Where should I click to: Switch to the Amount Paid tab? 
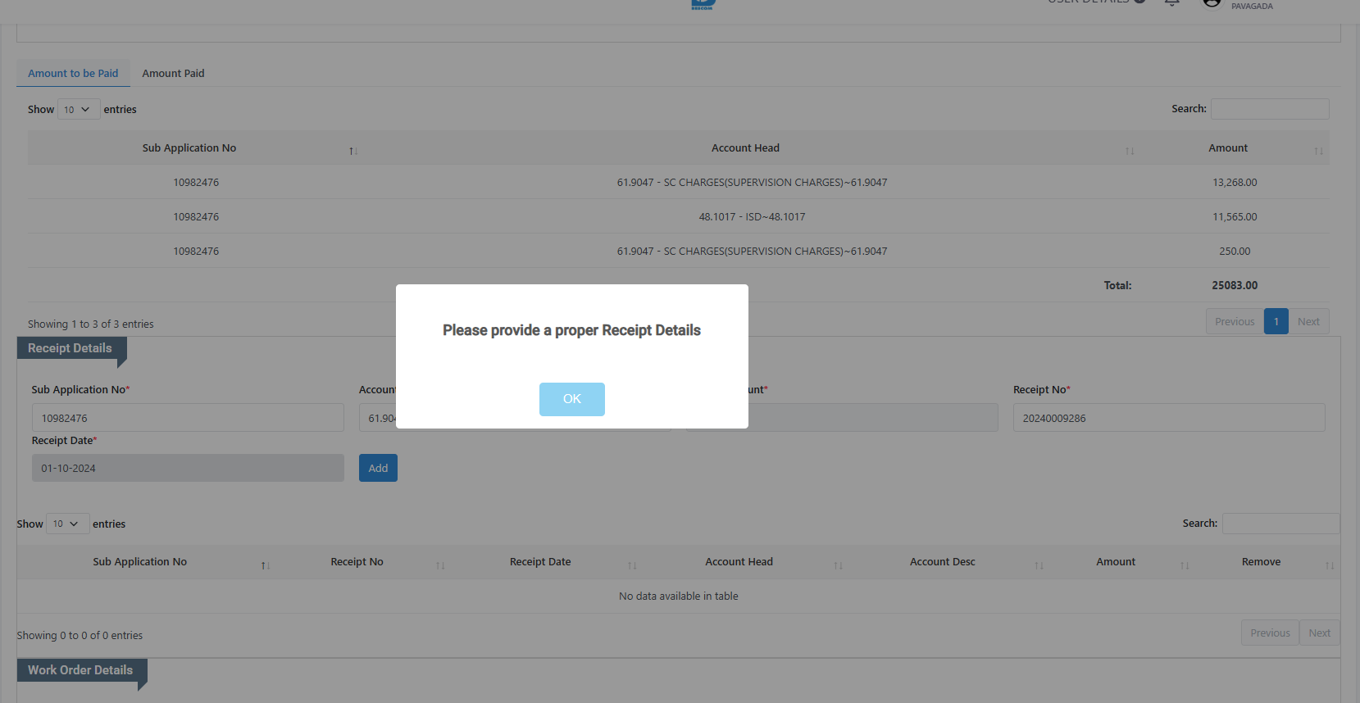point(173,73)
